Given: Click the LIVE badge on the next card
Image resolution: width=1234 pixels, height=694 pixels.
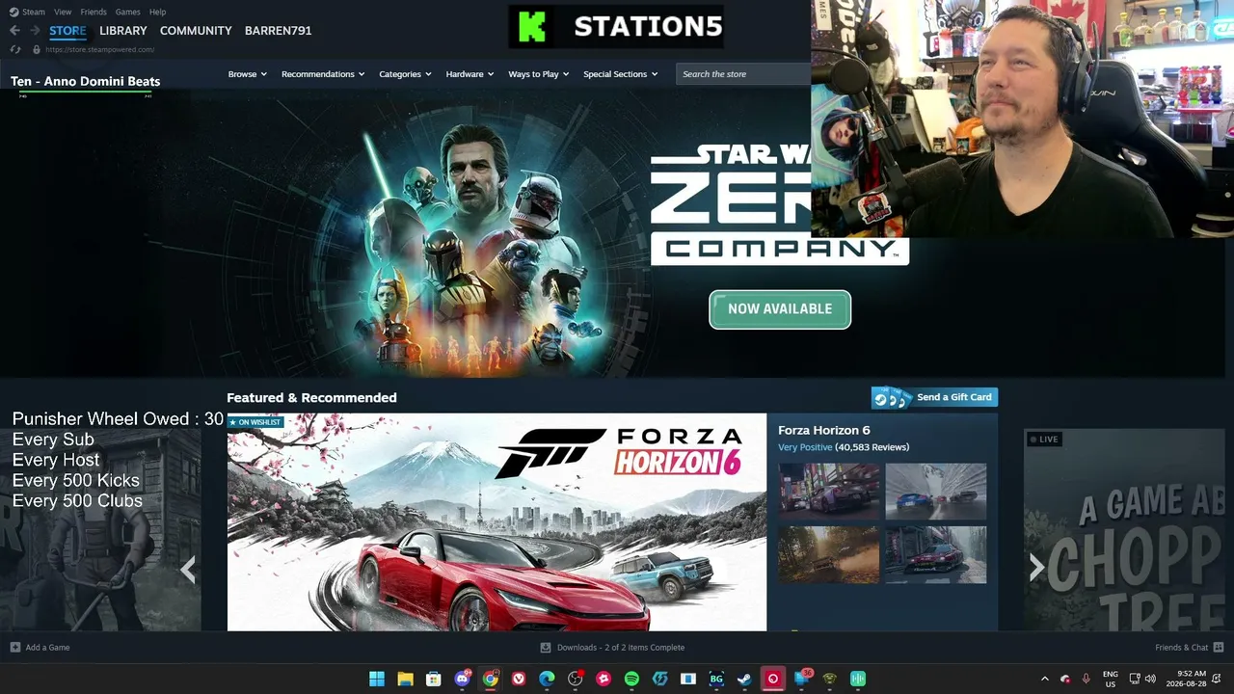Looking at the screenshot, I should pos(1043,440).
